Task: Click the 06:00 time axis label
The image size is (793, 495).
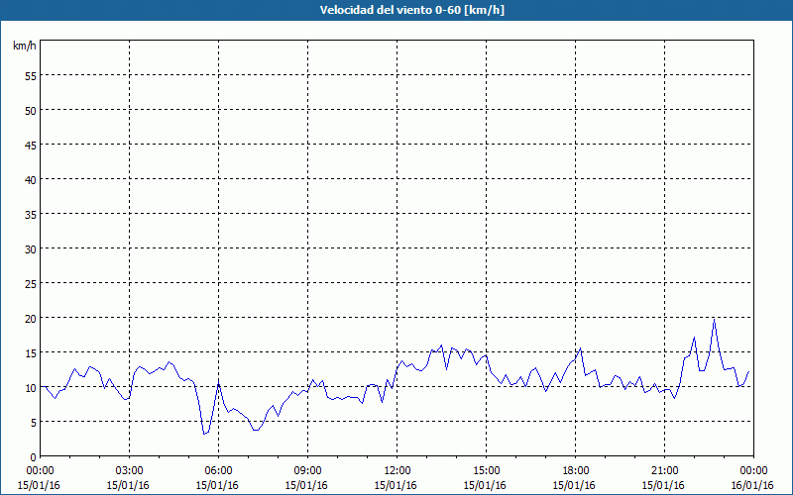Action: pyautogui.click(x=218, y=471)
